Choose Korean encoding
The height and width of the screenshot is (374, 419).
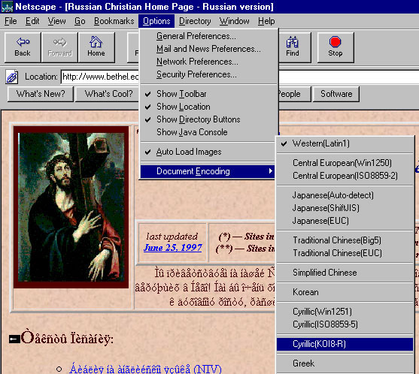click(345, 292)
